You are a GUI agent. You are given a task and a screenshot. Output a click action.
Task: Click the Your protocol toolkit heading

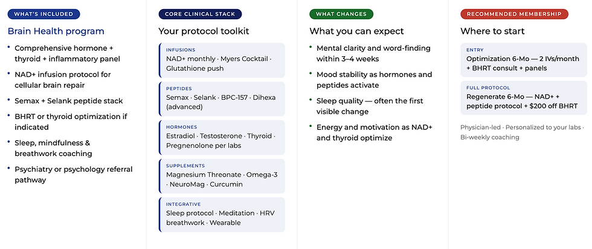pyautogui.click(x=204, y=31)
